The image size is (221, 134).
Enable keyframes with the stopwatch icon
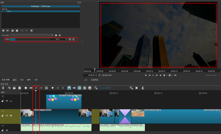[x=73, y=39]
